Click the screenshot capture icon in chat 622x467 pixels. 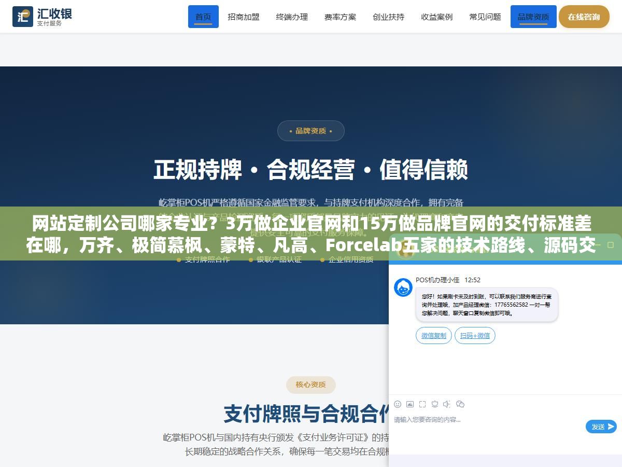[x=422, y=404]
